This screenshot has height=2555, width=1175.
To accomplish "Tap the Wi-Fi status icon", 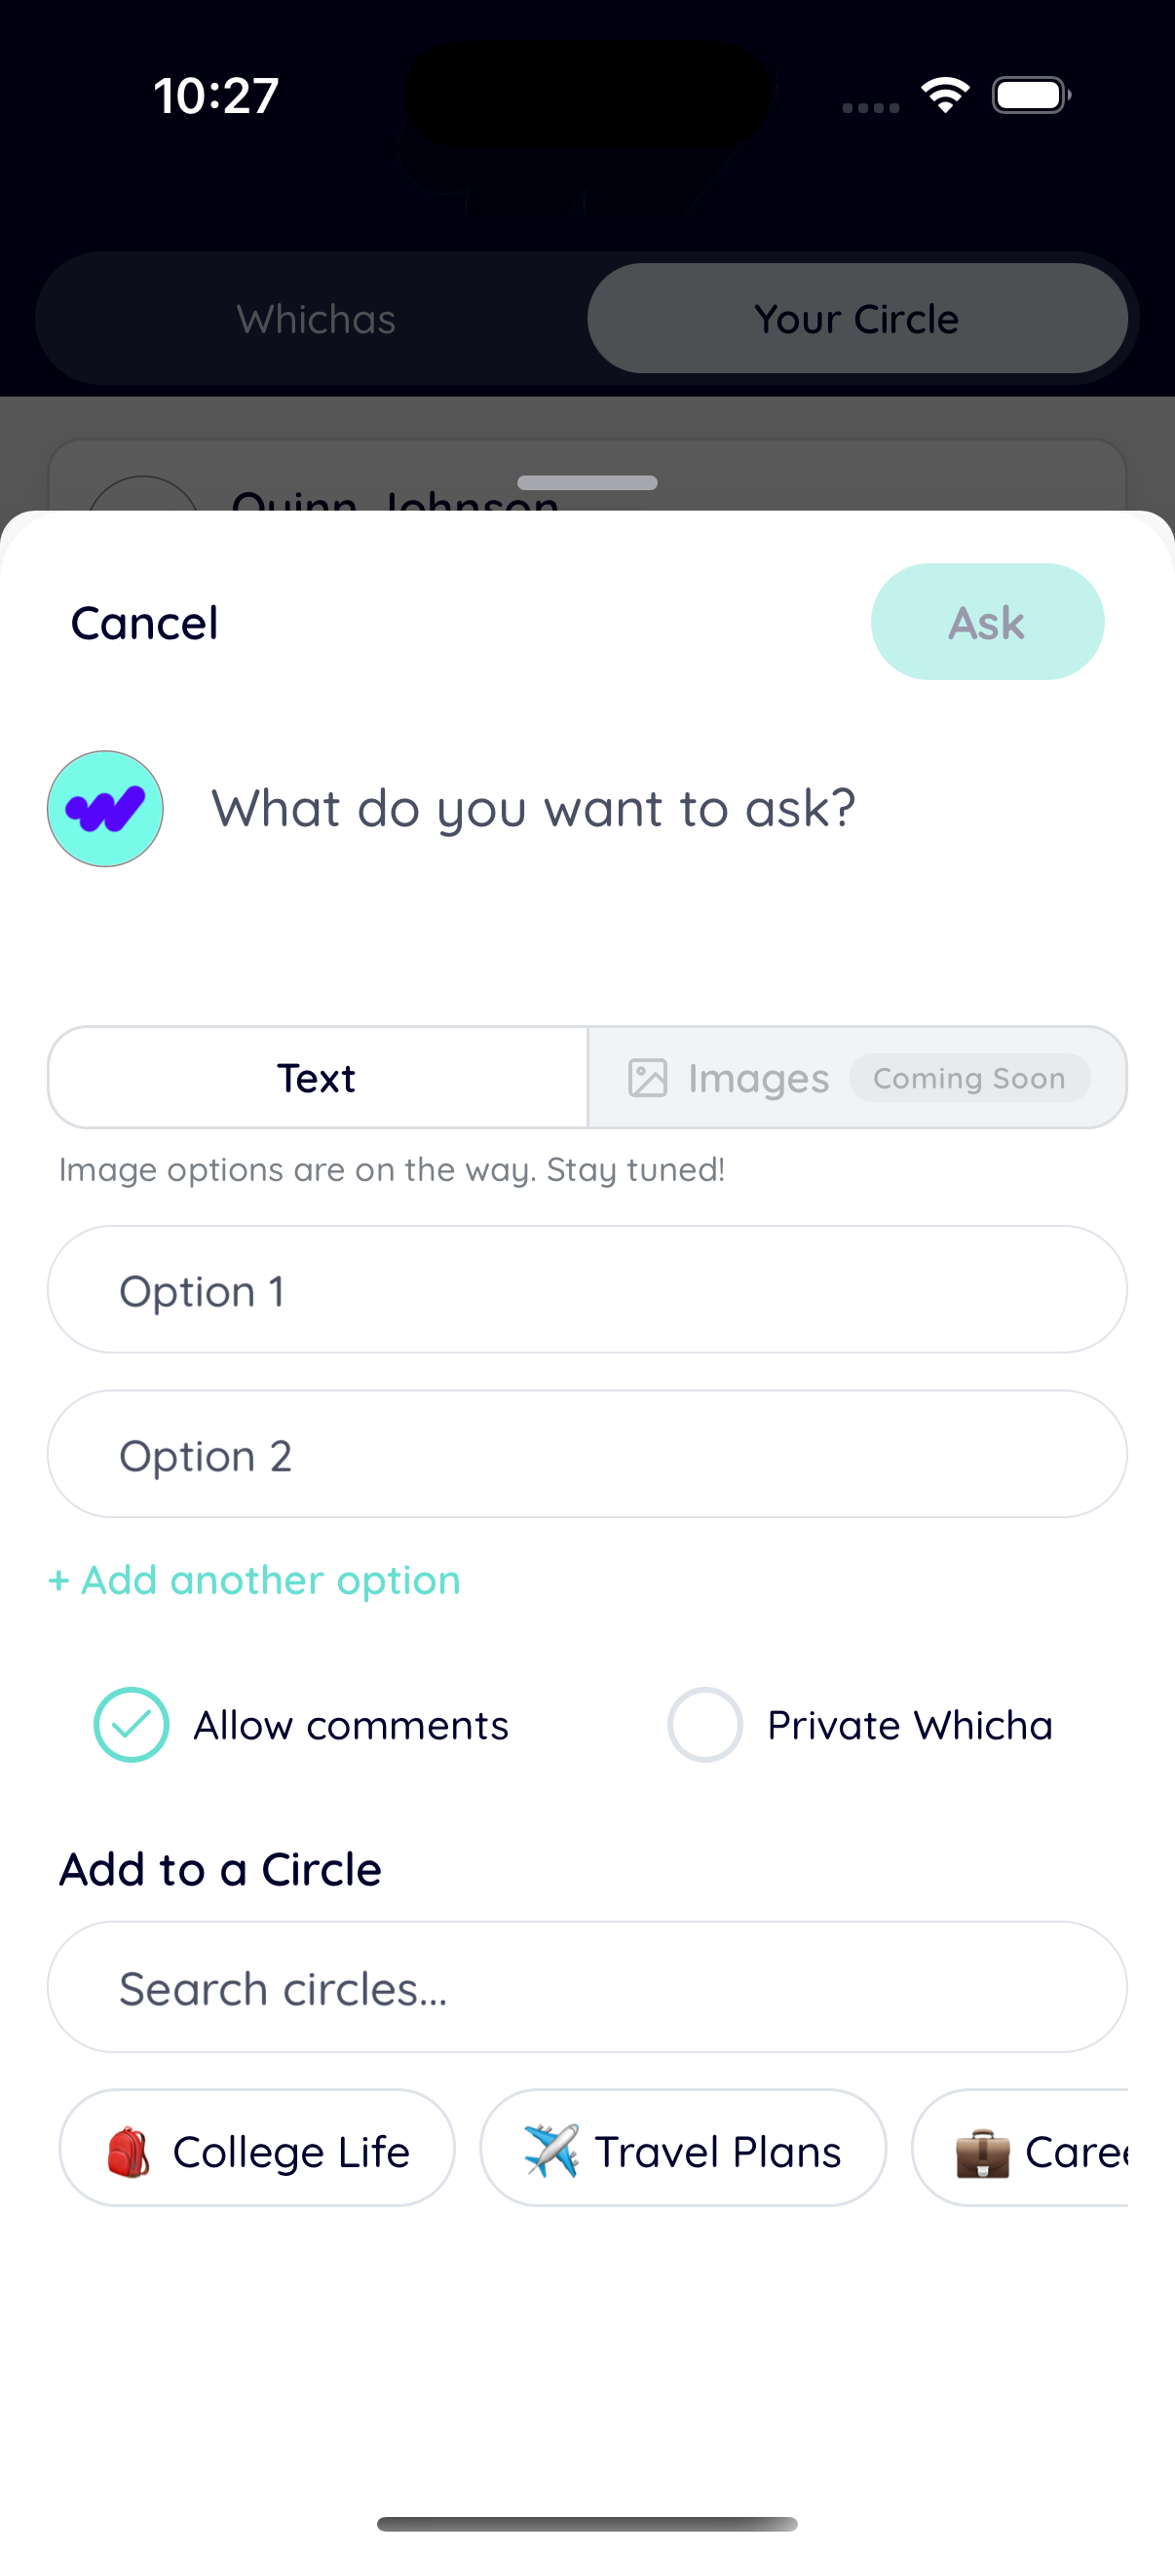I will 945,95.
